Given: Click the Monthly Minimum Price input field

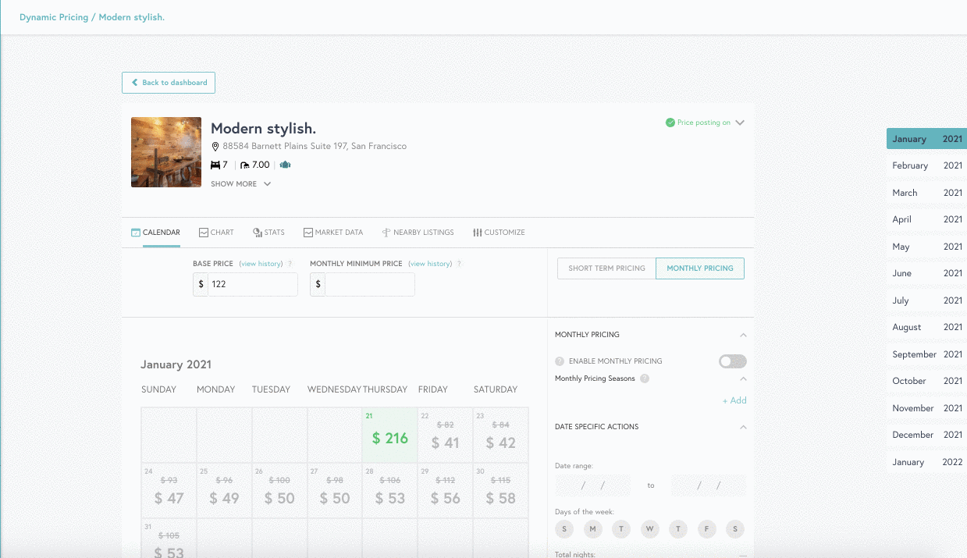Looking at the screenshot, I should click(x=370, y=284).
